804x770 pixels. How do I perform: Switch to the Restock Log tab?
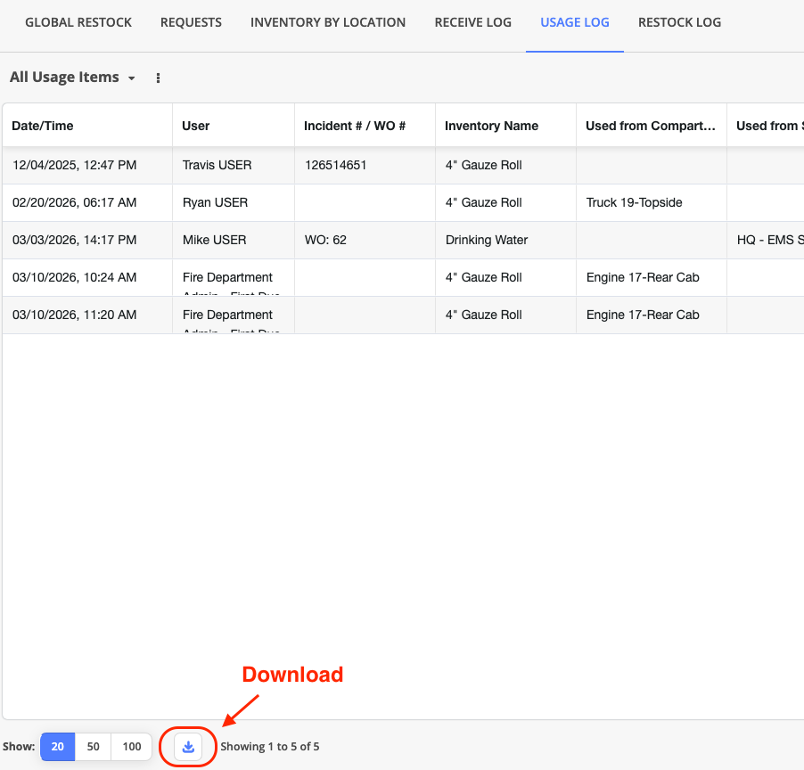coord(679,22)
